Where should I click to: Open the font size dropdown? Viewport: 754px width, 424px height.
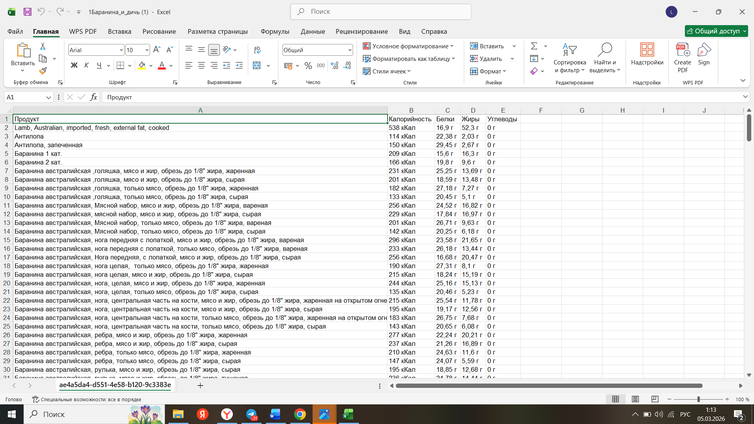(147, 50)
